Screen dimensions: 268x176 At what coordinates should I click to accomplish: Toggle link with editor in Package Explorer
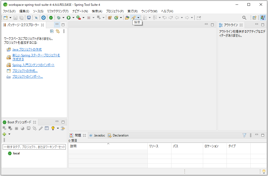coord(58,31)
